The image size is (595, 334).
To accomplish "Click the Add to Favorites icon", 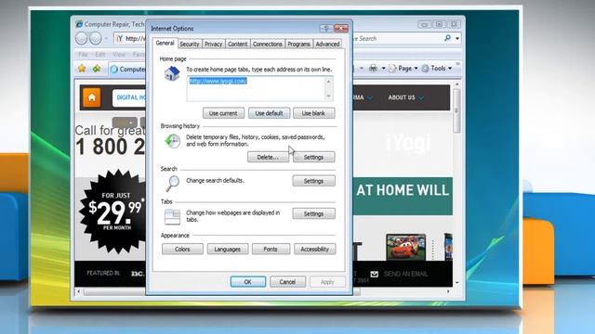I will tap(97, 69).
